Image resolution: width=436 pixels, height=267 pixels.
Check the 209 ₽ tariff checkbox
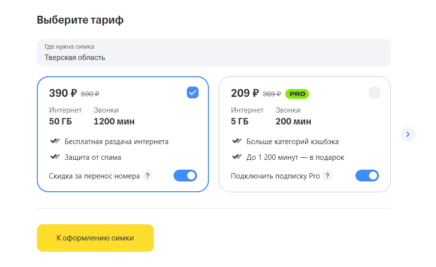tap(374, 92)
